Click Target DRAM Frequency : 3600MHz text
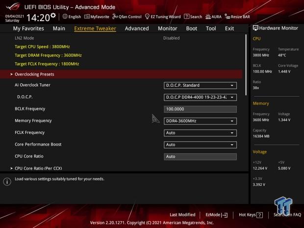Image resolution: width=304 pixels, height=228 pixels. tap(48, 55)
